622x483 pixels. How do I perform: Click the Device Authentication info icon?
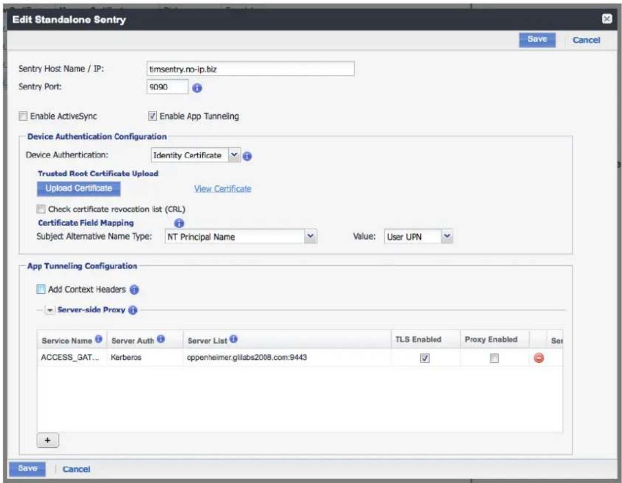(x=247, y=156)
